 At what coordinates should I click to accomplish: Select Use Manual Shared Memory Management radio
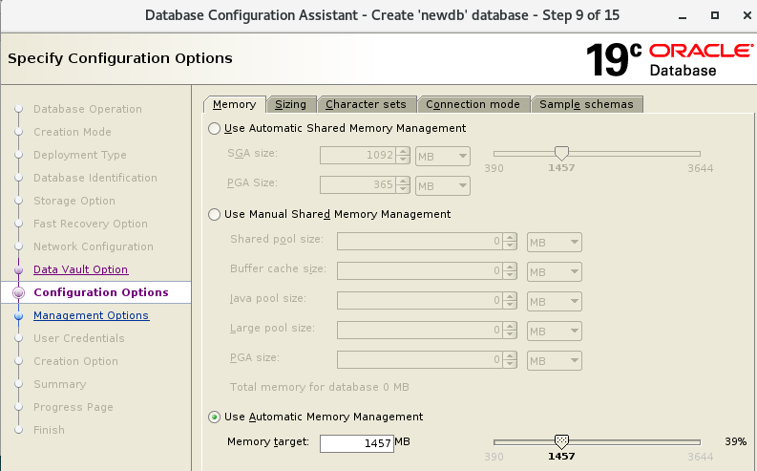click(215, 215)
